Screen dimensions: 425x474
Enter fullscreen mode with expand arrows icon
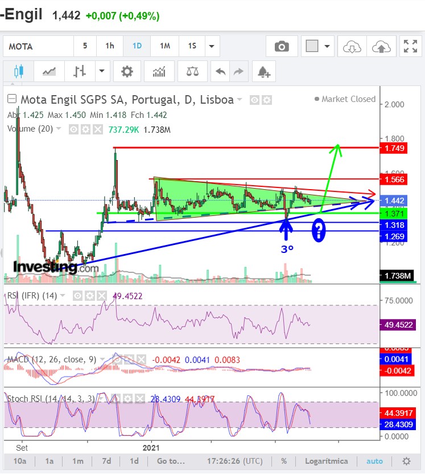point(410,46)
